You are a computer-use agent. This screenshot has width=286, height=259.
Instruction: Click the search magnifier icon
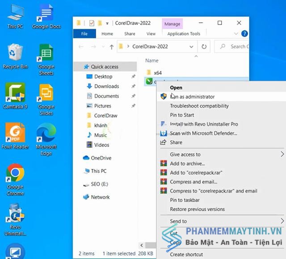click(x=223, y=46)
